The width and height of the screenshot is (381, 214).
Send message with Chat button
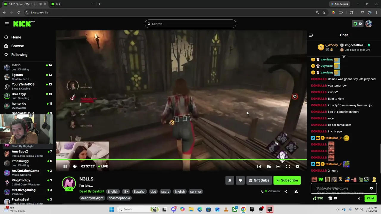point(370,198)
